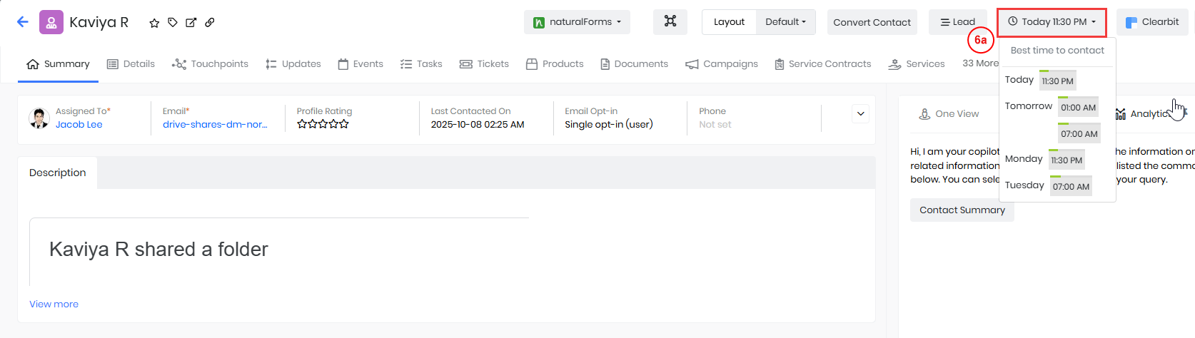Open the naturalForms dropdown
The height and width of the screenshot is (338, 1195).
pos(578,22)
